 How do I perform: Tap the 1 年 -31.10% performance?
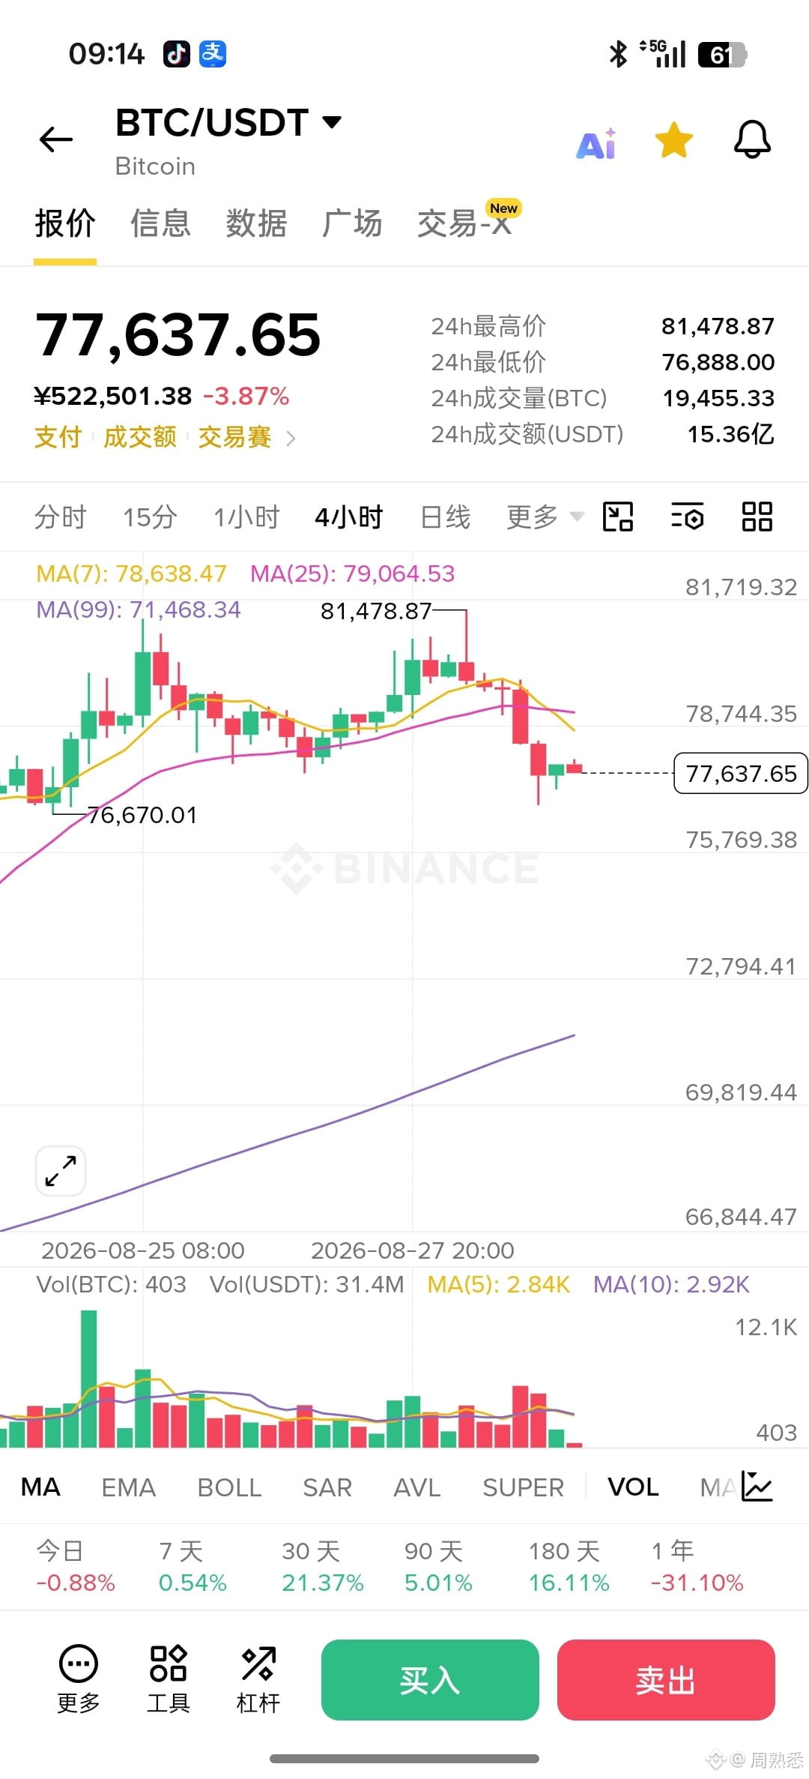coord(697,1566)
